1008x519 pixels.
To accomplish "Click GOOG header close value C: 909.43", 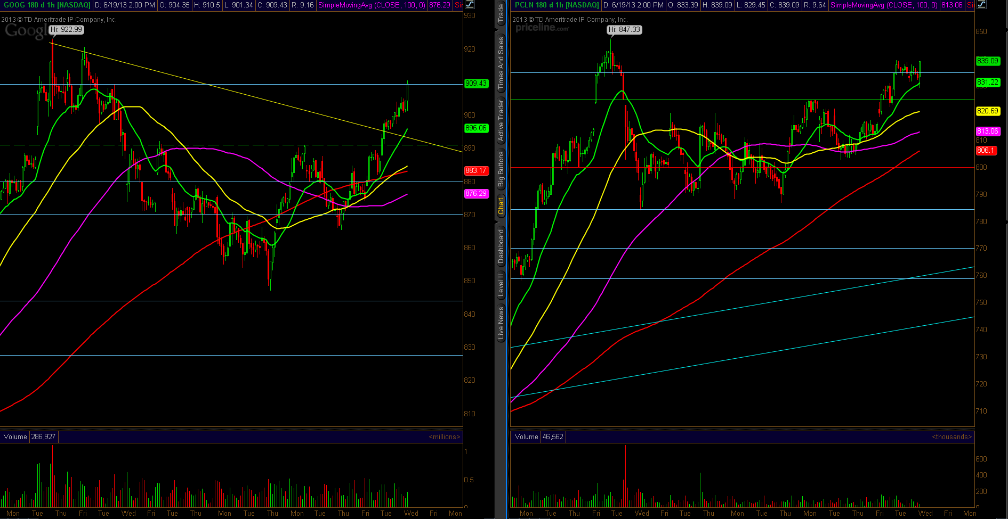I will point(272,5).
